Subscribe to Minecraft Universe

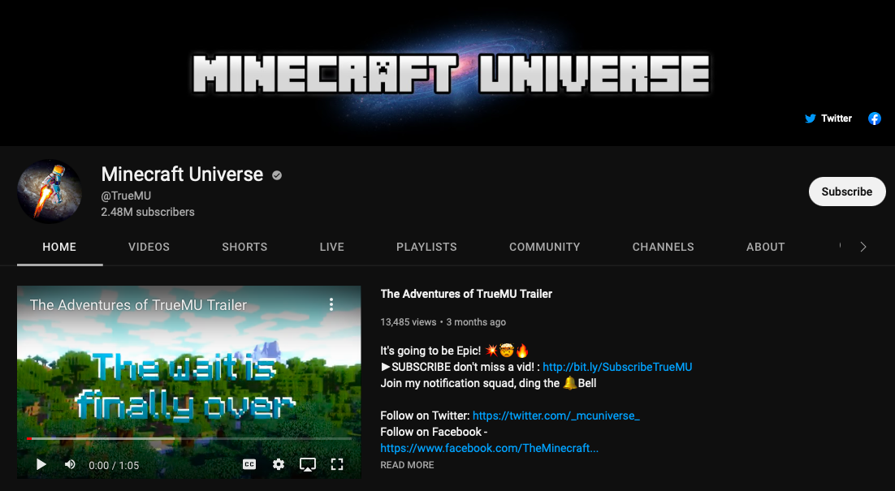pyautogui.click(x=847, y=192)
